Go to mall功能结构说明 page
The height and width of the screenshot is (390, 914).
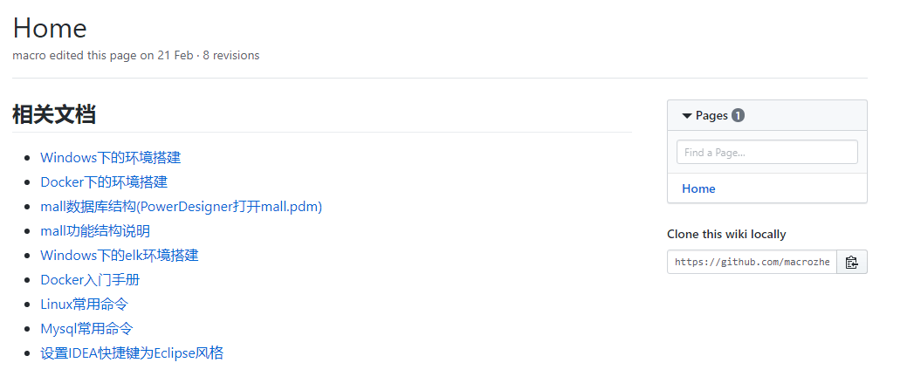tap(95, 231)
